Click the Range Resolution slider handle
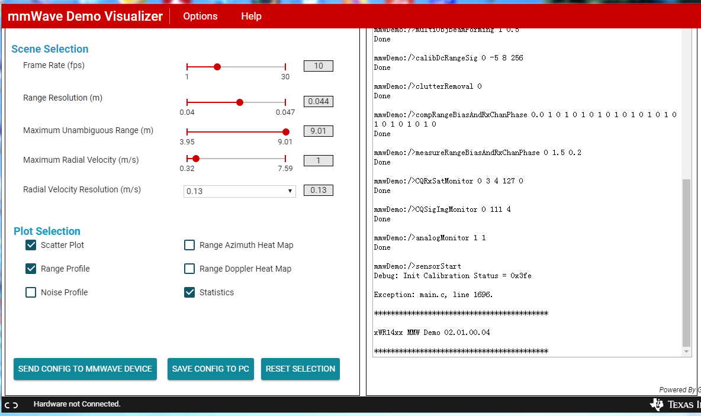The width and height of the screenshot is (701, 416). (x=240, y=102)
